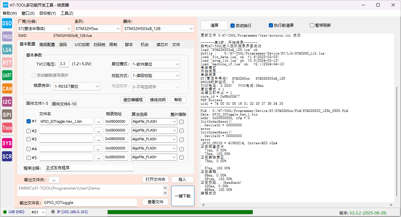The width and height of the screenshot is (401, 217).
Task: Click the green download progress bar
Action: pyautogui.click(x=180, y=212)
